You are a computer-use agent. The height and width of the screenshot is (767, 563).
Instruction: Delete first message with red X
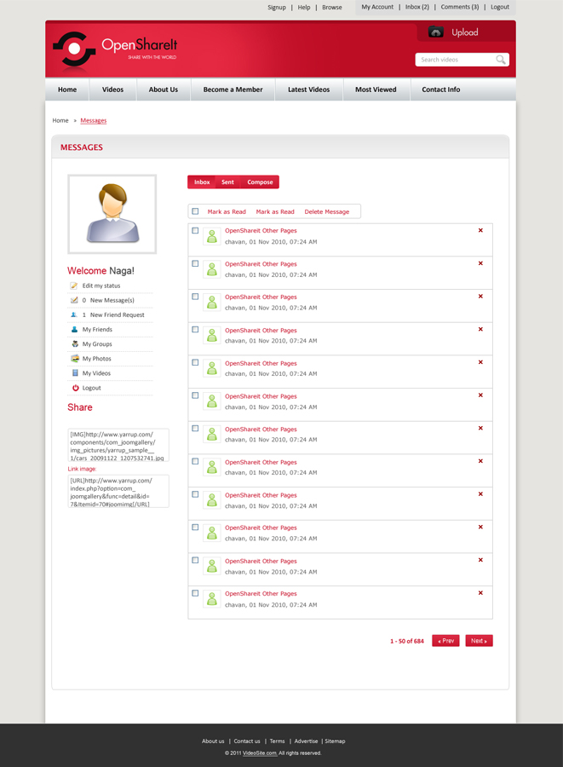(480, 230)
